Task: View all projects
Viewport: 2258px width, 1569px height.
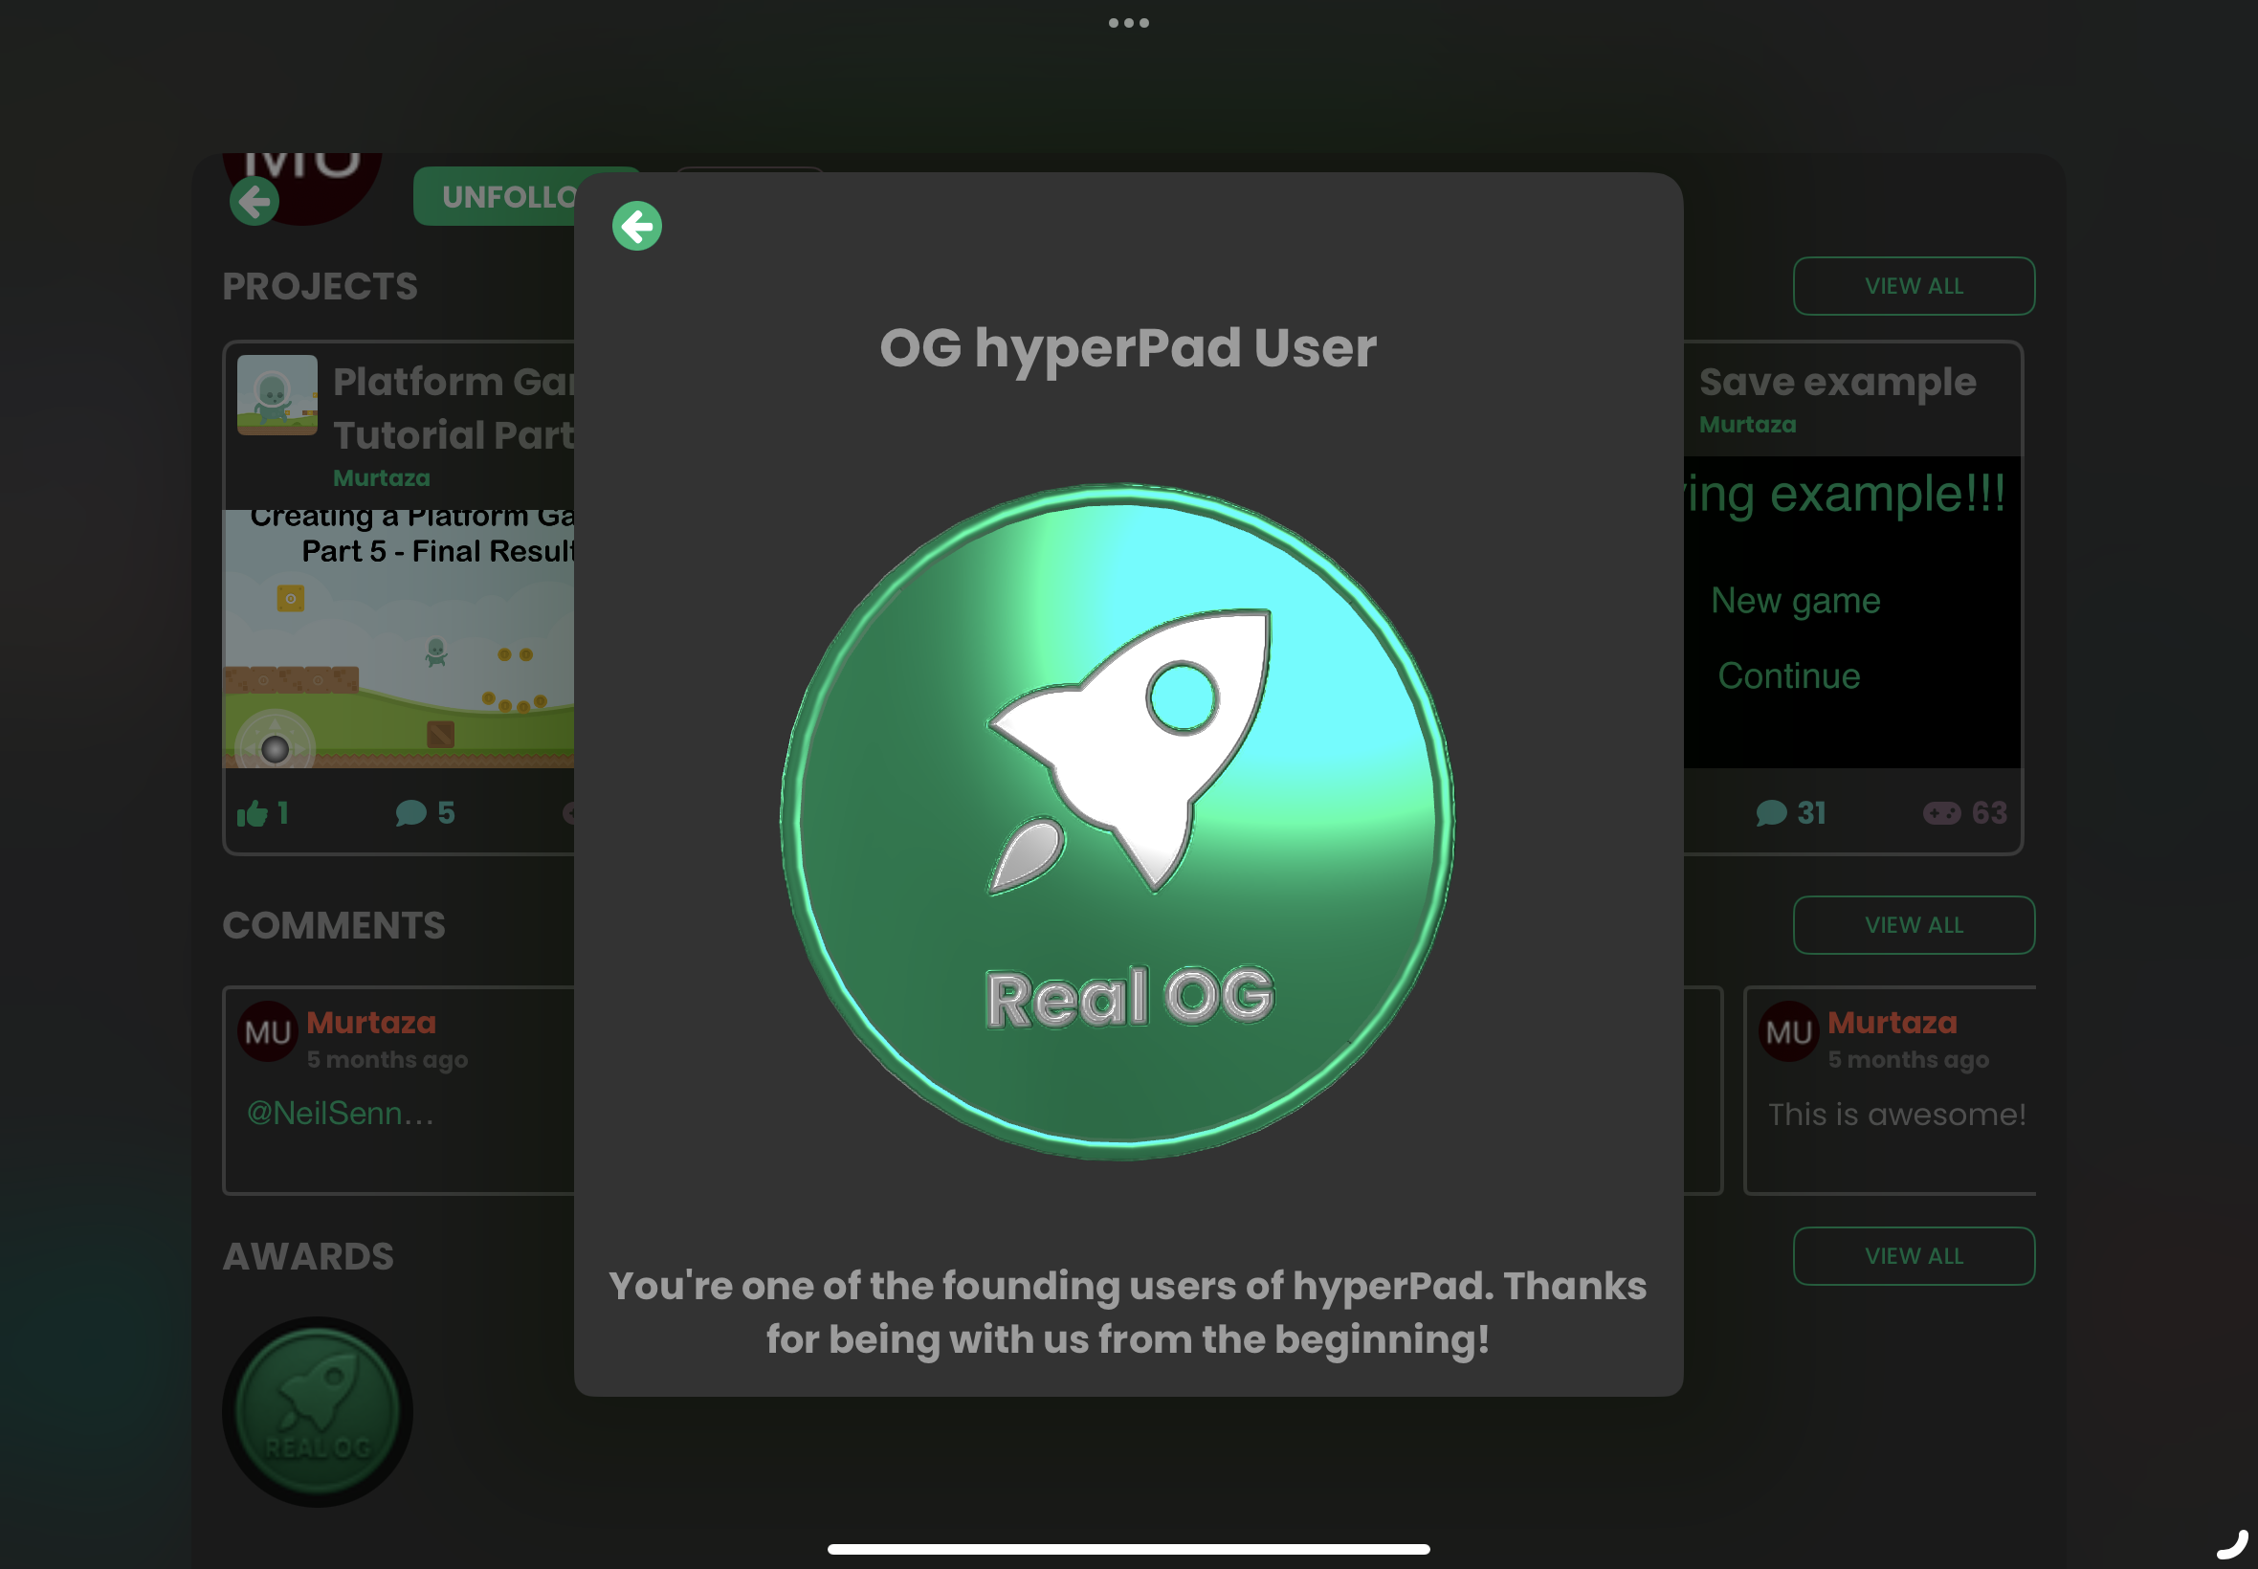Action: 1912,286
